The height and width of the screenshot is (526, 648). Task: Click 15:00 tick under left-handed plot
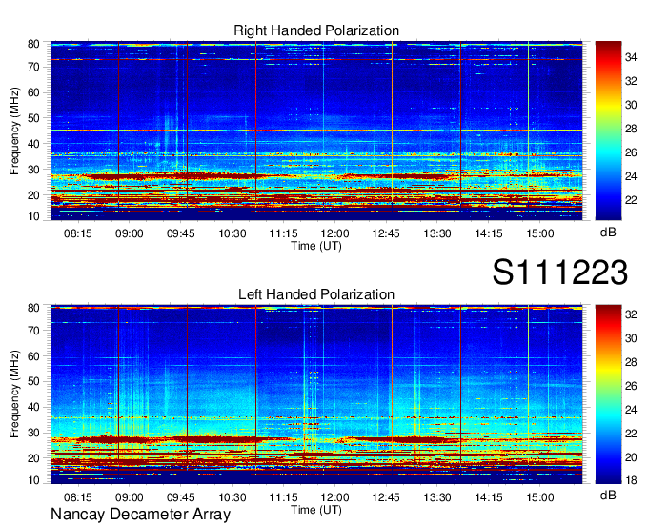pos(539,497)
